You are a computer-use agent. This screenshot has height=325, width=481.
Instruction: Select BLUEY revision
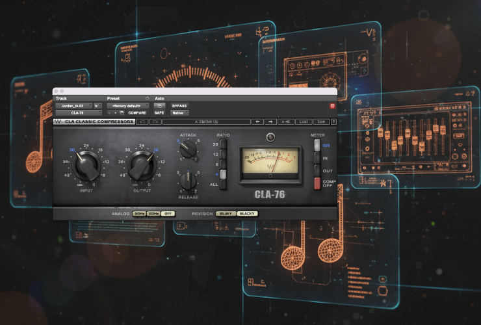(226, 214)
